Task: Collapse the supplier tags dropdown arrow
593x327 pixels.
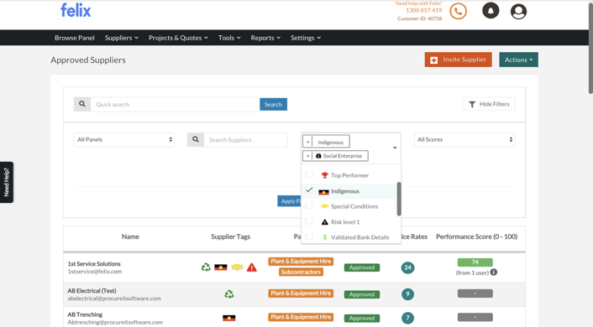Action: (x=395, y=148)
